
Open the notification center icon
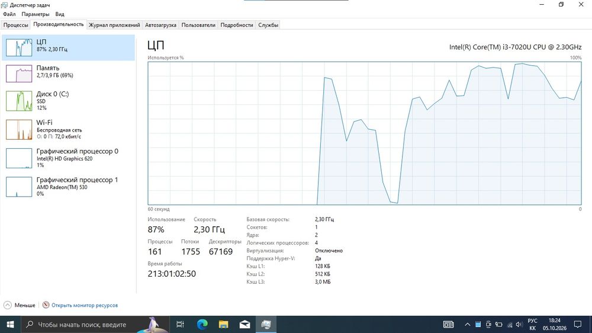578,324
